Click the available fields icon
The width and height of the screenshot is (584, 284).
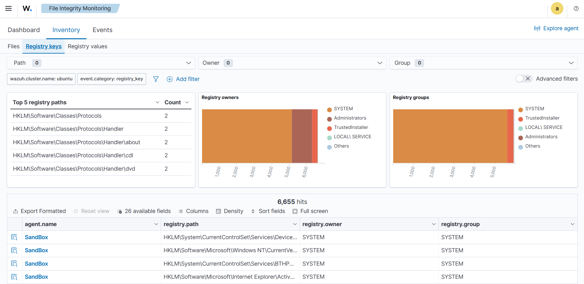pyautogui.click(x=120, y=211)
